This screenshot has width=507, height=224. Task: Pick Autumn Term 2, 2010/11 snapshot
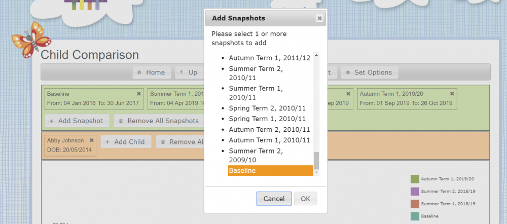[x=269, y=130]
